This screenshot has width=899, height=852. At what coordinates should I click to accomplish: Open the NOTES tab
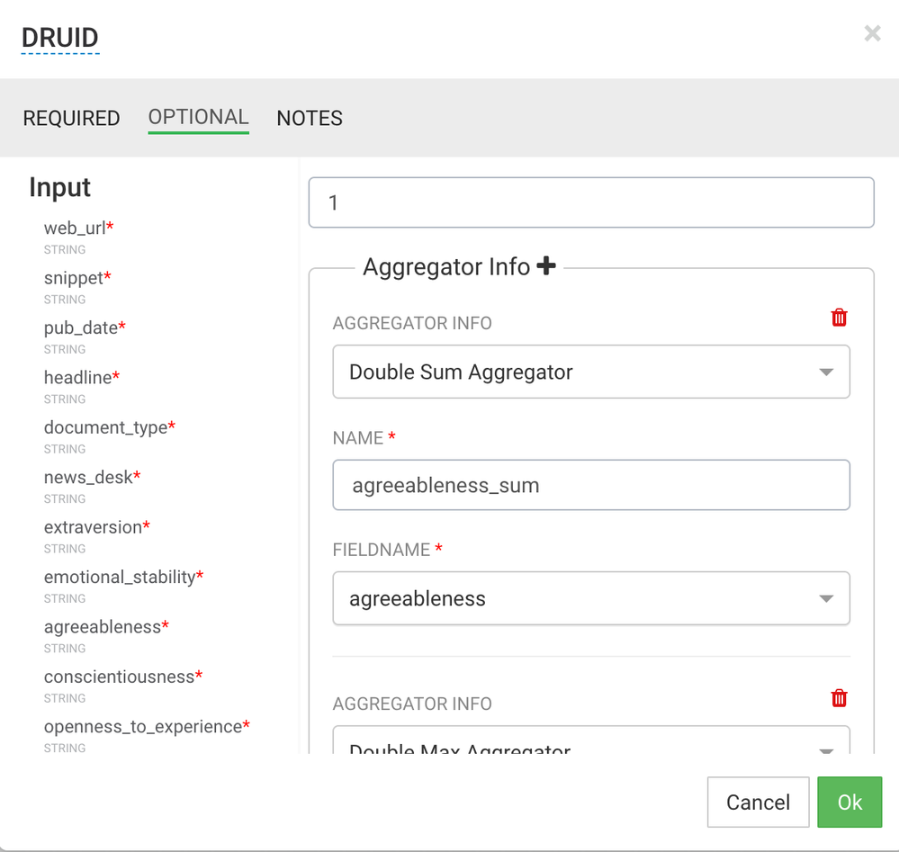[x=310, y=118]
